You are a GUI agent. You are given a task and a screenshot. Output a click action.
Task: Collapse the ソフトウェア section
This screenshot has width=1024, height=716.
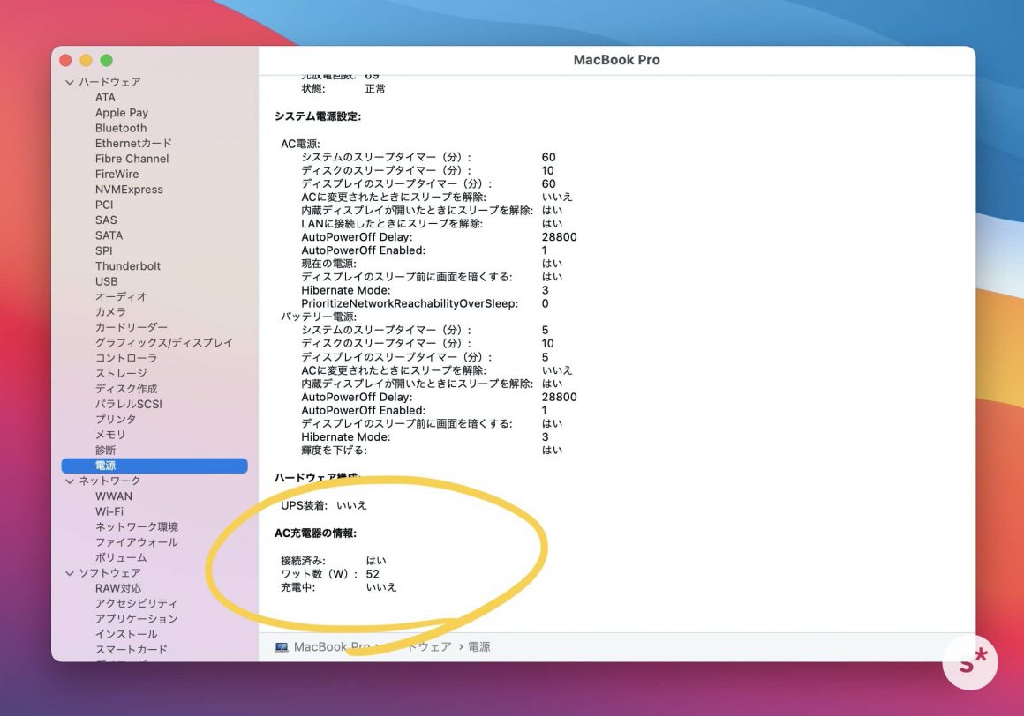pyautogui.click(x=70, y=573)
